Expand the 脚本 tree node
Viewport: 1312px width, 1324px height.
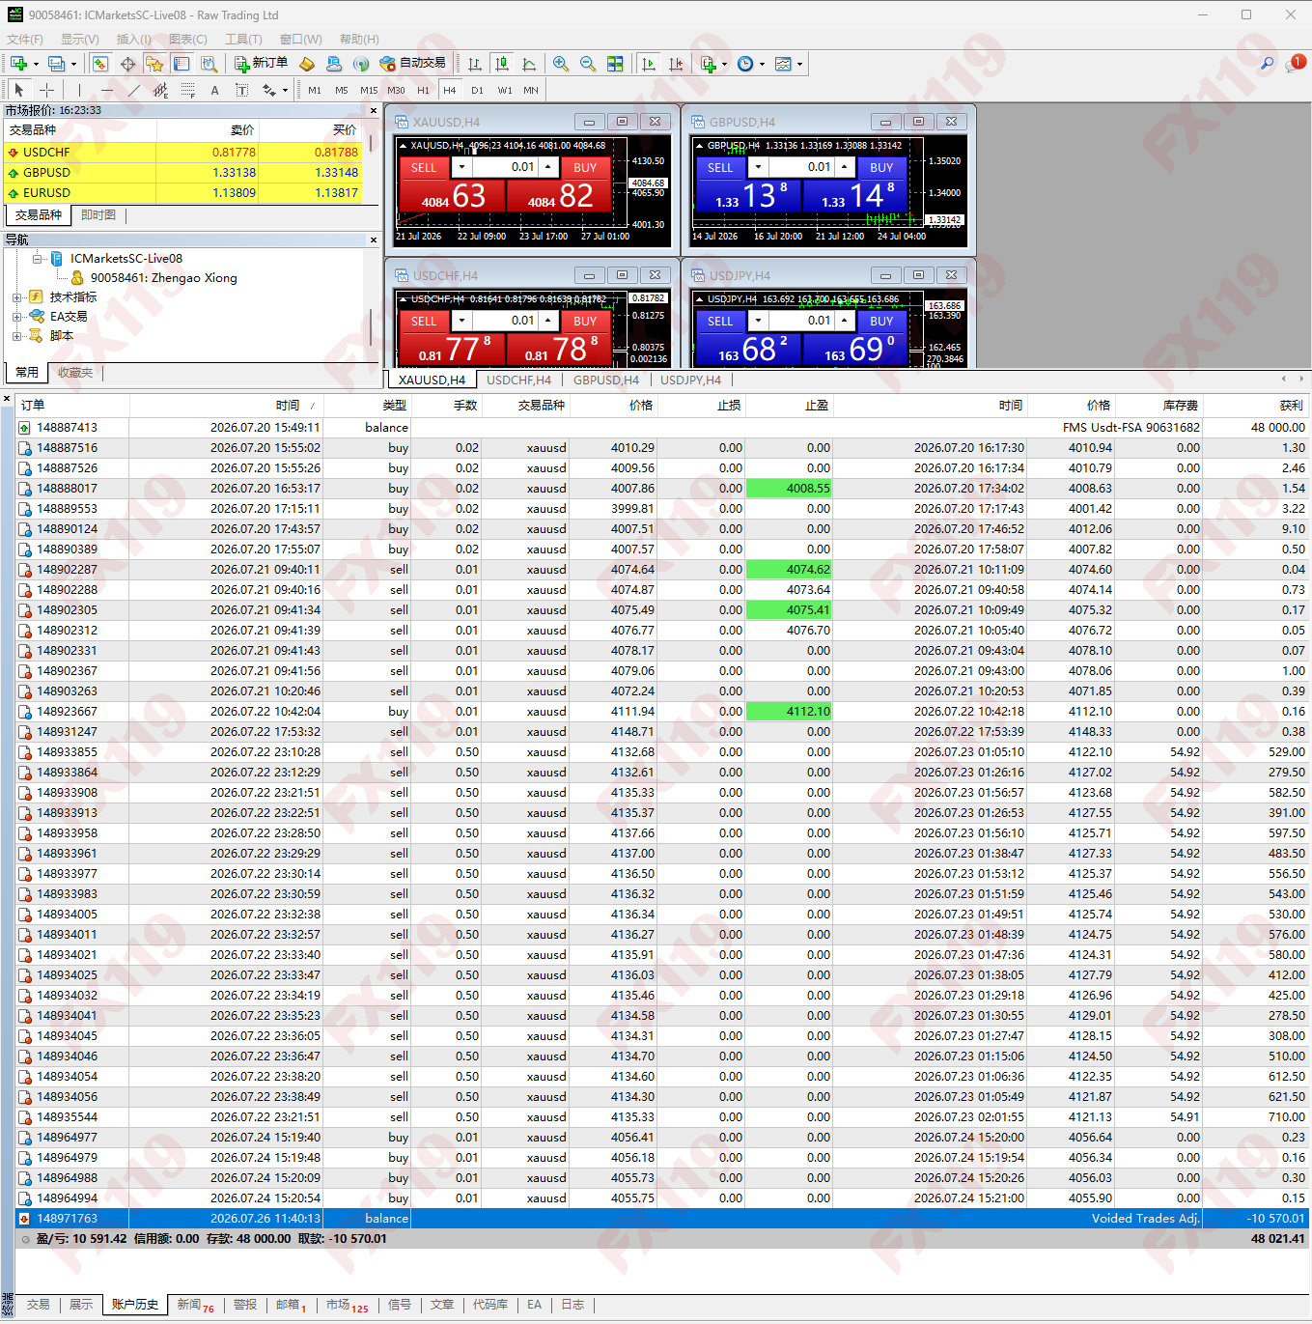click(x=16, y=336)
